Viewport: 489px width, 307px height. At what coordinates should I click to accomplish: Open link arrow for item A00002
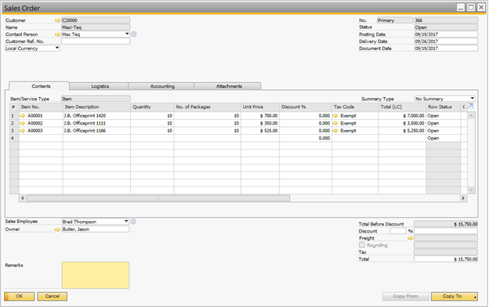(22, 123)
